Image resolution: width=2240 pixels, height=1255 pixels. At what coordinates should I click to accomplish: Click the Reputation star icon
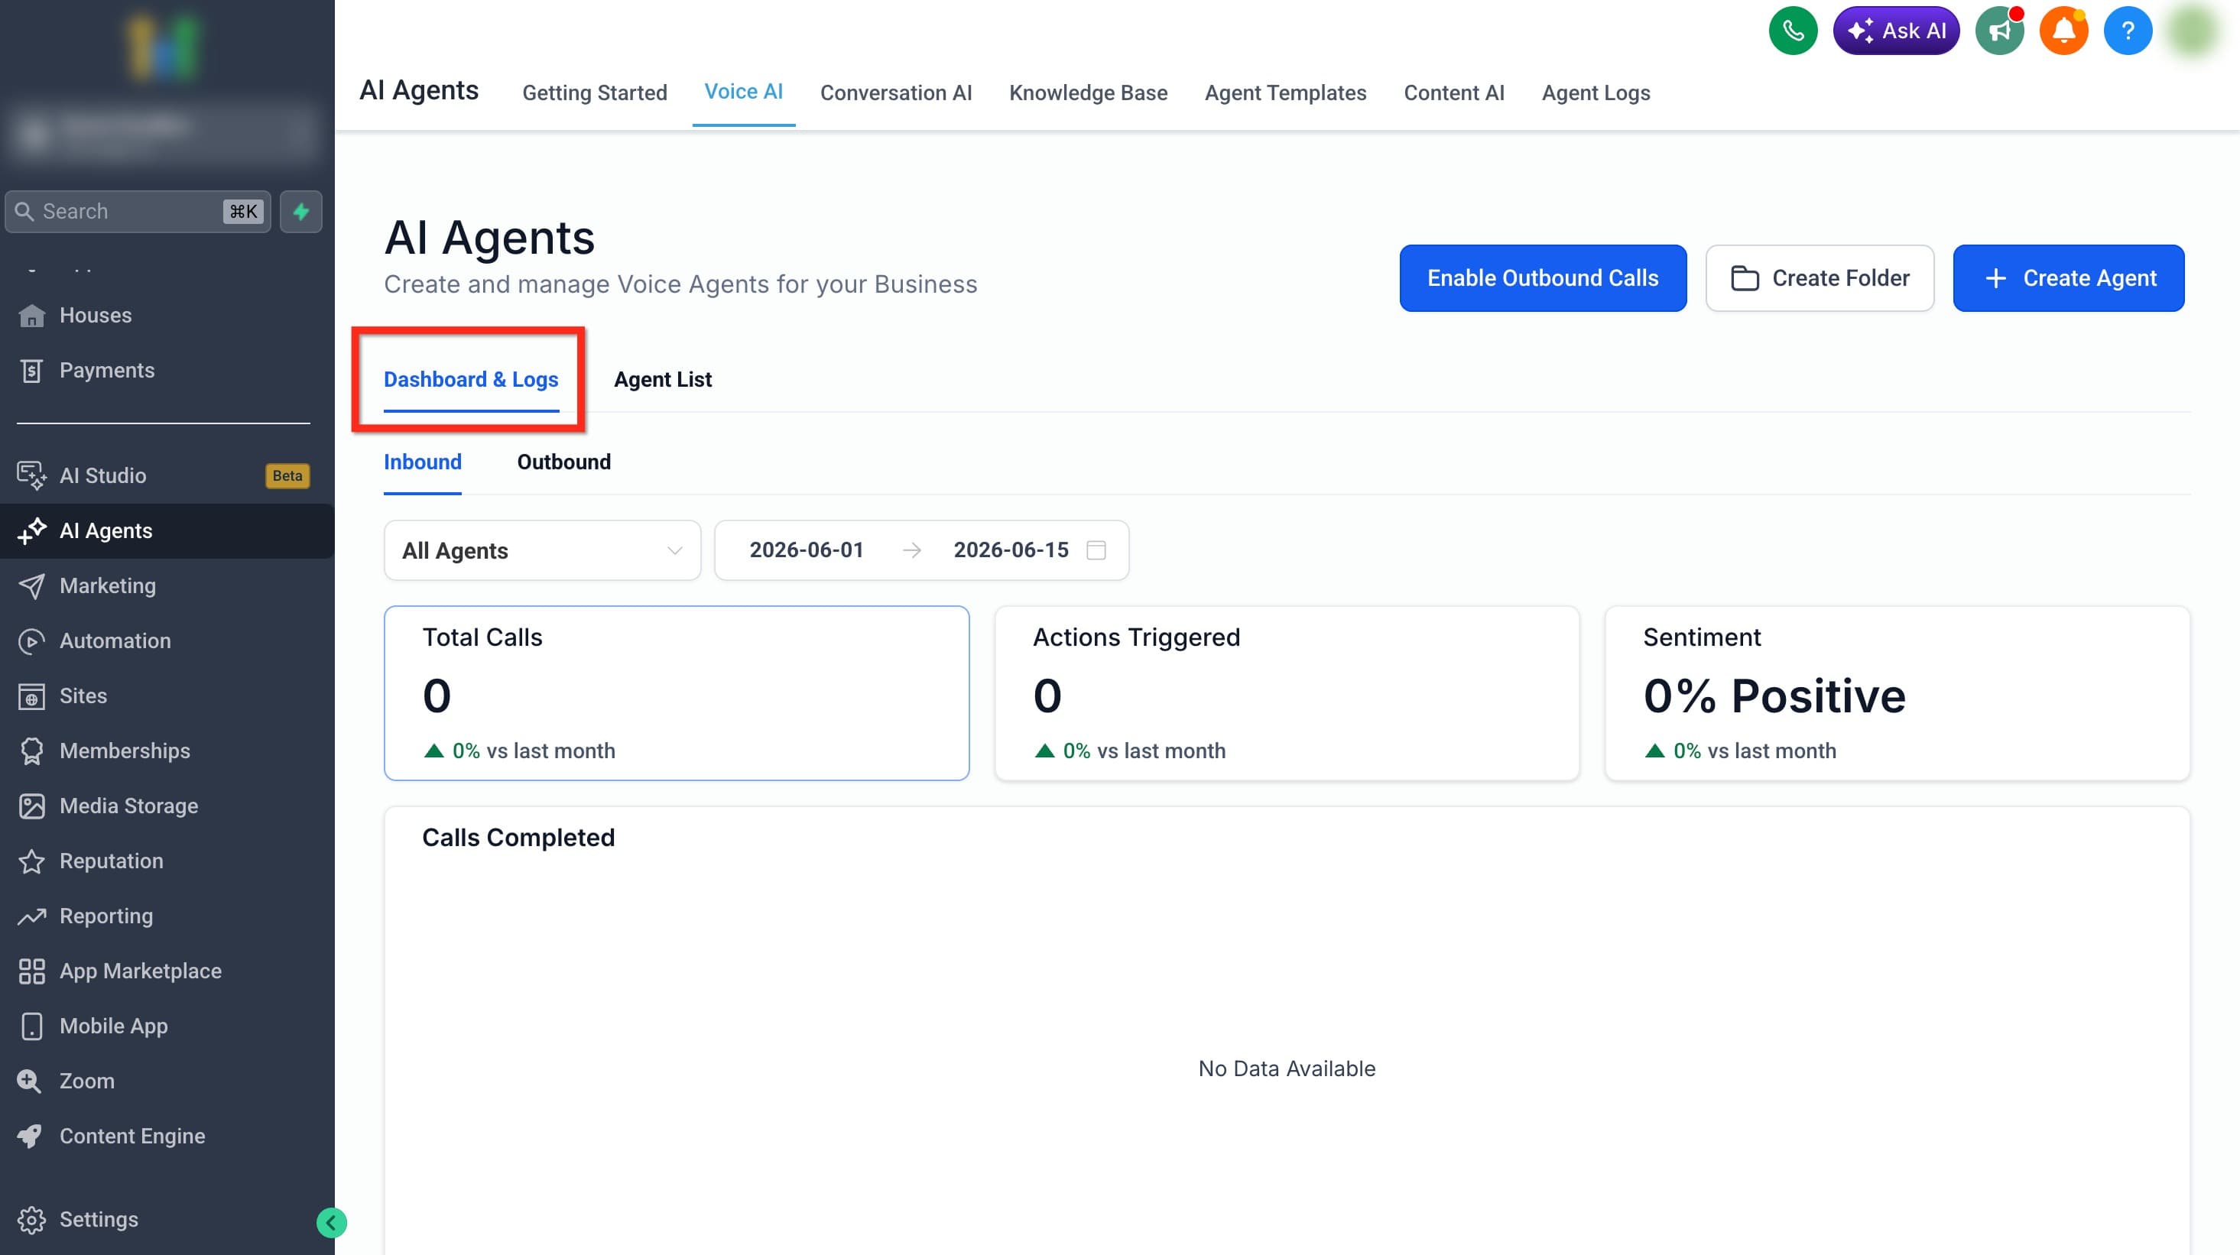click(31, 861)
